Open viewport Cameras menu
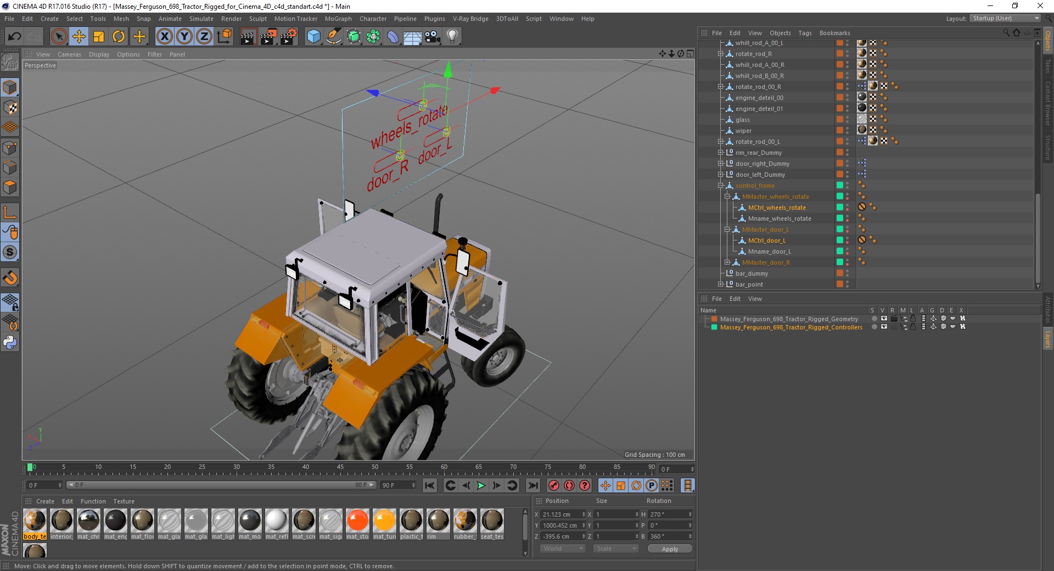This screenshot has width=1054, height=571. [69, 54]
